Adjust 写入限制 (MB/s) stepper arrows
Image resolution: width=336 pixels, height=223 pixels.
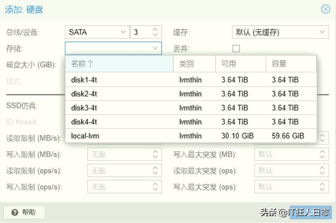click(x=155, y=154)
